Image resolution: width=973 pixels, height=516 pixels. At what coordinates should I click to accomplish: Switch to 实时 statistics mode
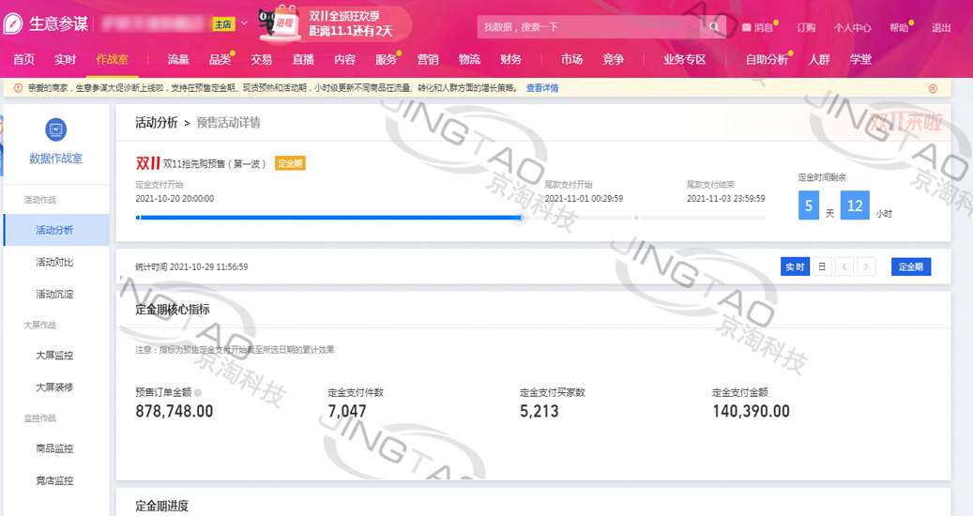point(795,266)
